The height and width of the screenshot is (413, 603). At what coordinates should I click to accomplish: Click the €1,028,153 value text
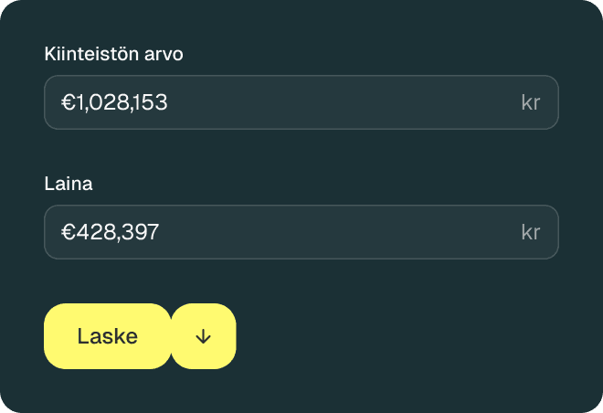coord(114,102)
